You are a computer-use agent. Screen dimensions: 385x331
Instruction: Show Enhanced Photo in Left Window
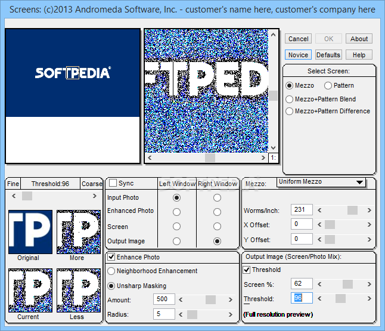pyautogui.click(x=176, y=212)
